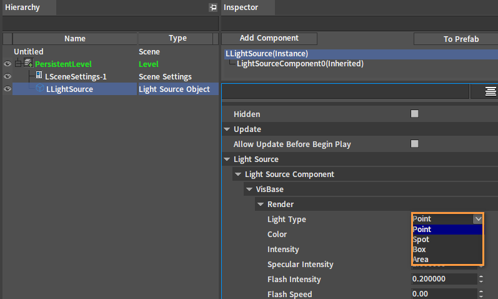Toggle visibility eye for LSceneSettings-1
The height and width of the screenshot is (299, 498).
tap(7, 76)
